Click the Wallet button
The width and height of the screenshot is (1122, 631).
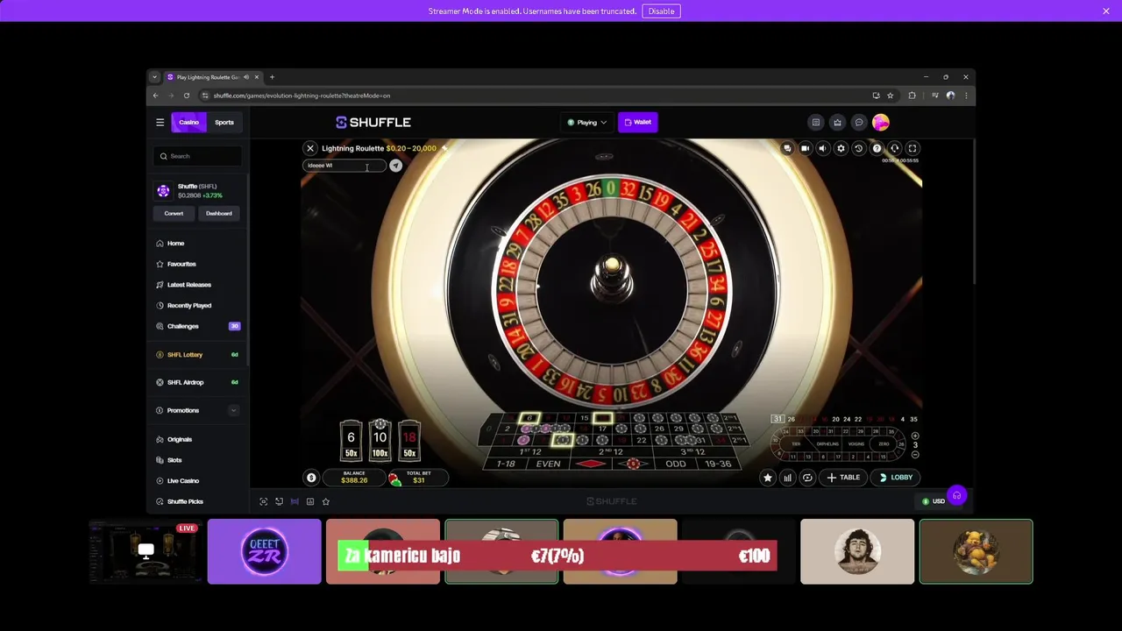(x=638, y=122)
